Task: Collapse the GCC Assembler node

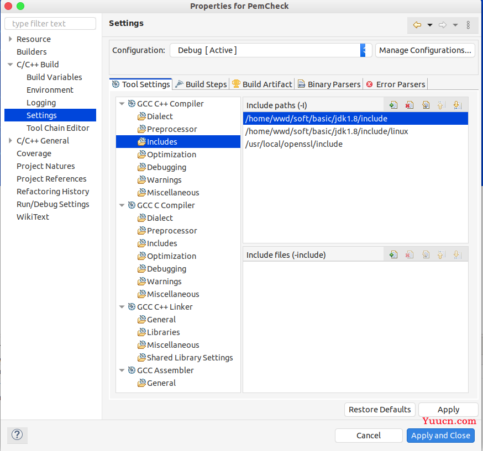Action: pos(122,370)
